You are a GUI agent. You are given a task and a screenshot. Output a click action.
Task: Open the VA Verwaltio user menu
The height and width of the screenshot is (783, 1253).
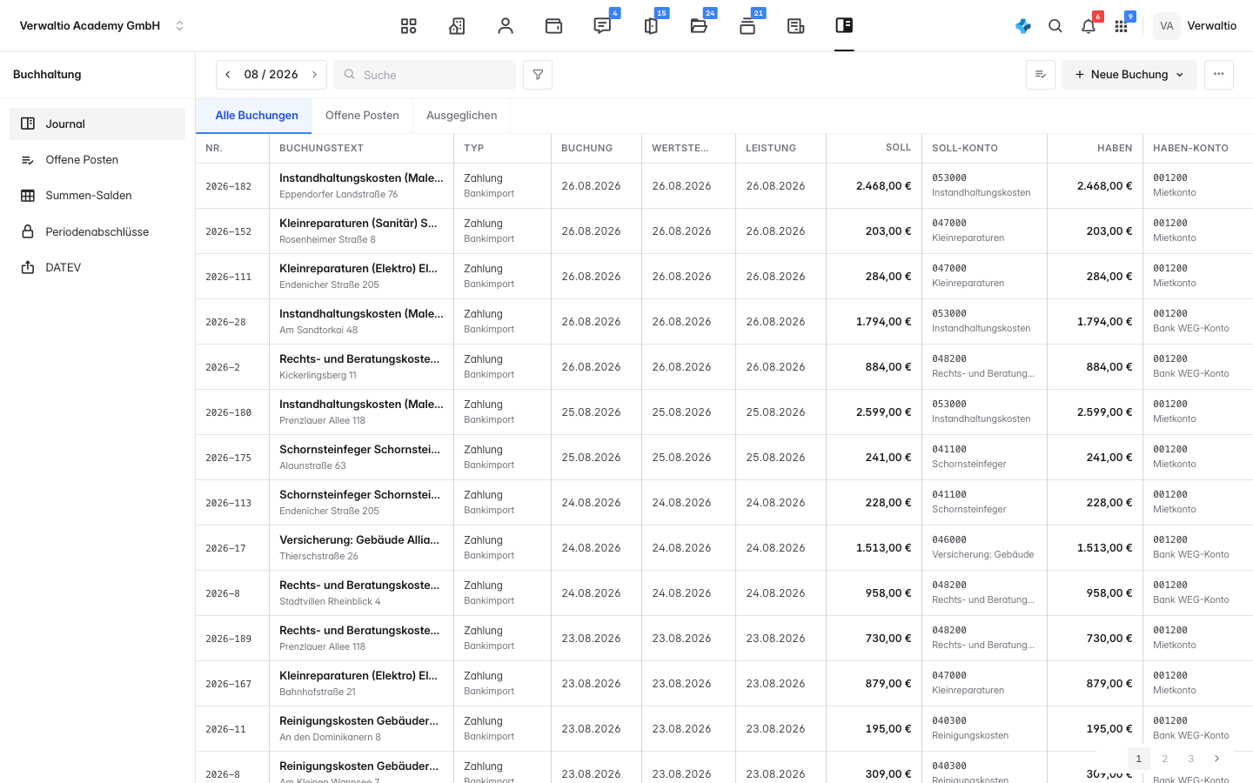1196,26
